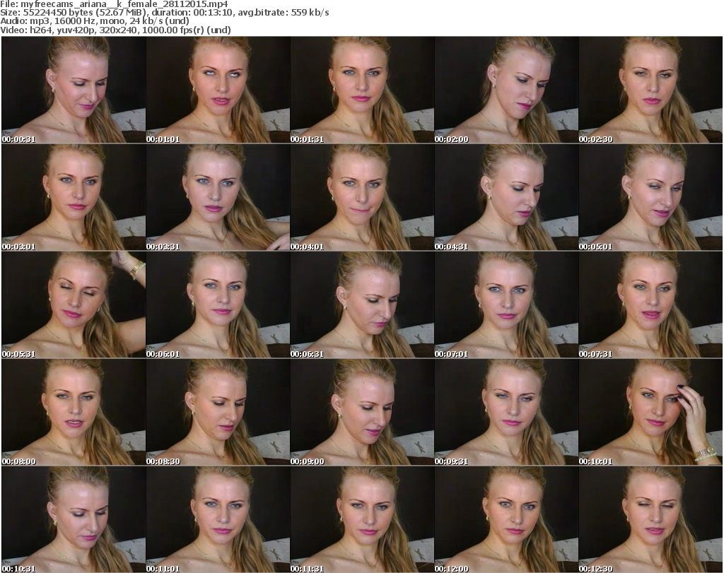Click the Audio mp3 info line
Image resolution: width=724 pixels, height=573 pixels.
click(95, 21)
